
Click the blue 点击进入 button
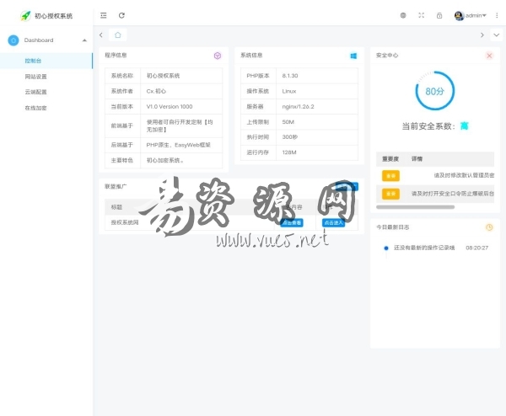pyautogui.click(x=334, y=223)
